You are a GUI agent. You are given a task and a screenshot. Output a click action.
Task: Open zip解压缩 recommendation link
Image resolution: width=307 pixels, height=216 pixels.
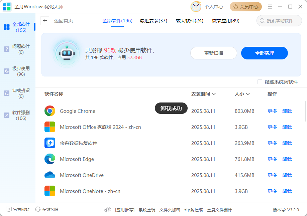[x=193, y=210]
